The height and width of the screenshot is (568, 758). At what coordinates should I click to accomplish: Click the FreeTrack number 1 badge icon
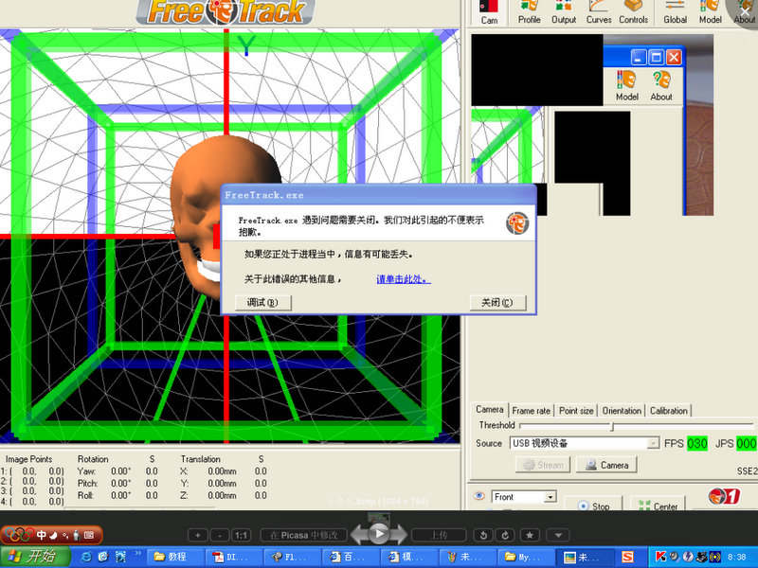point(724,496)
